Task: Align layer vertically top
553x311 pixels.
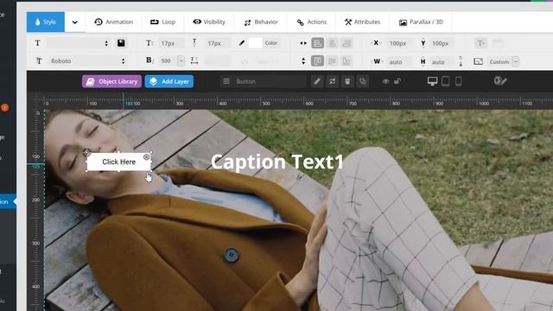Action: pos(317,61)
